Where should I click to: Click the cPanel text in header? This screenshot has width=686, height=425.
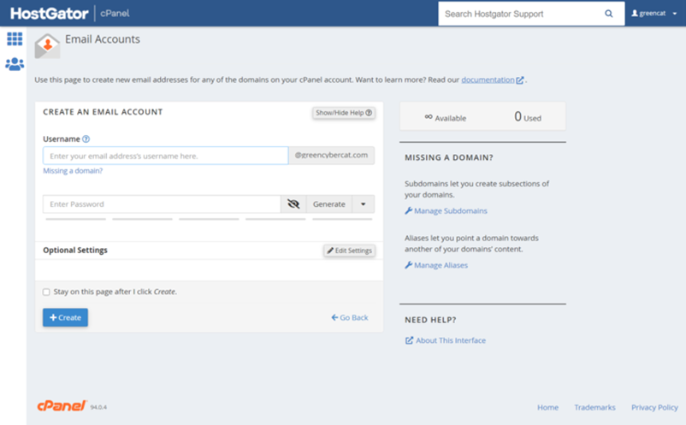(115, 14)
